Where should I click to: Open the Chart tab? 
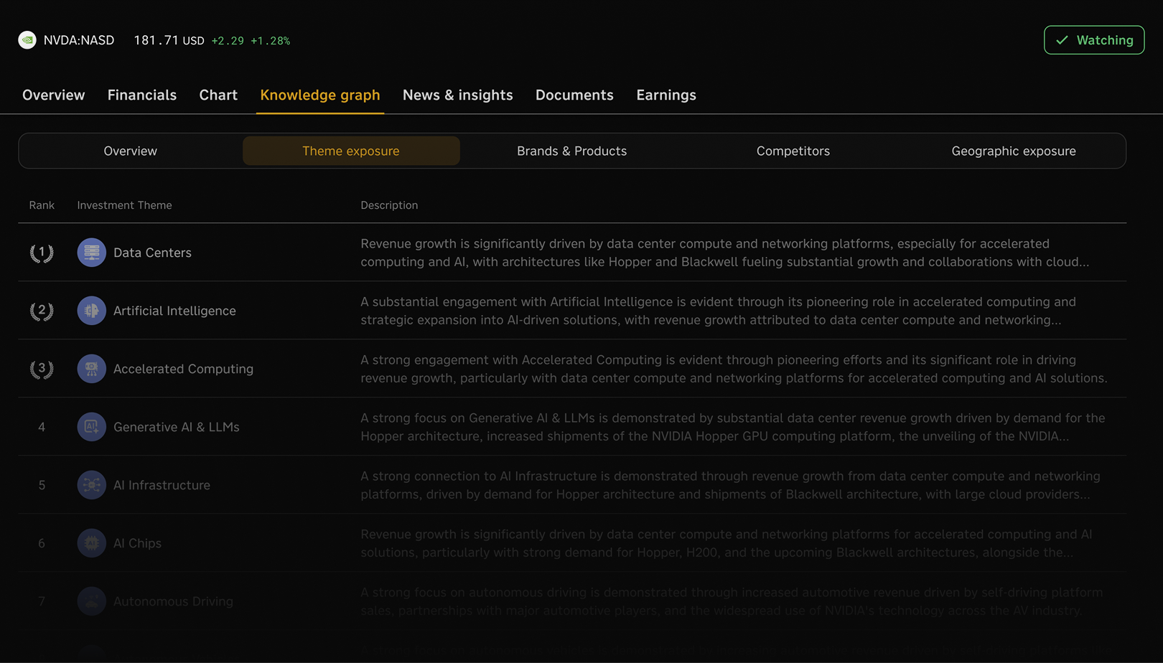tap(218, 95)
